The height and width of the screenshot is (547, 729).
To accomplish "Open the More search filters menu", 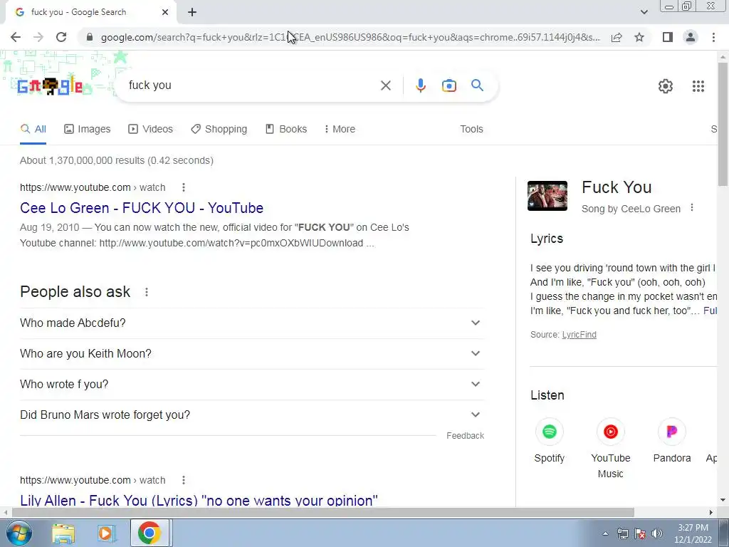I will (x=340, y=130).
